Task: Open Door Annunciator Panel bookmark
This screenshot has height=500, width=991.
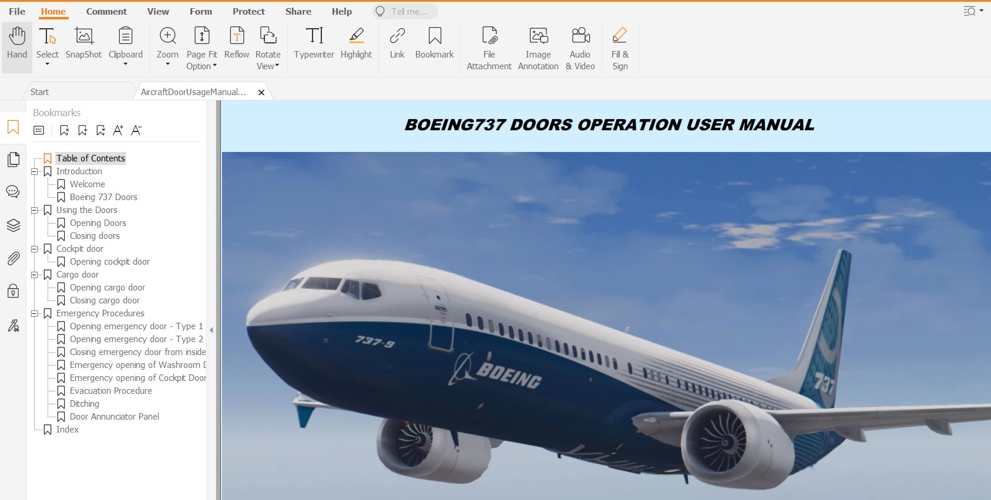Action: click(x=115, y=417)
